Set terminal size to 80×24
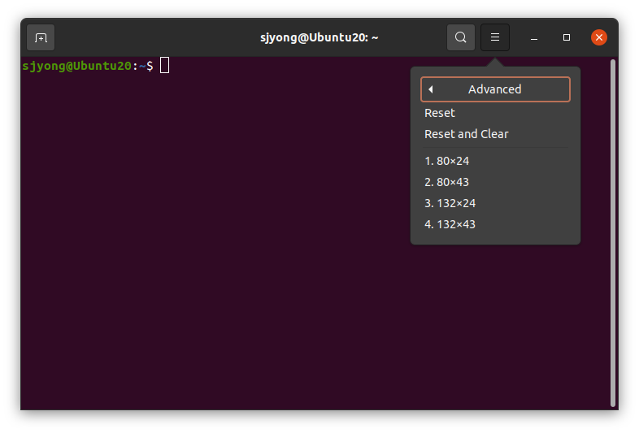 [495, 161]
